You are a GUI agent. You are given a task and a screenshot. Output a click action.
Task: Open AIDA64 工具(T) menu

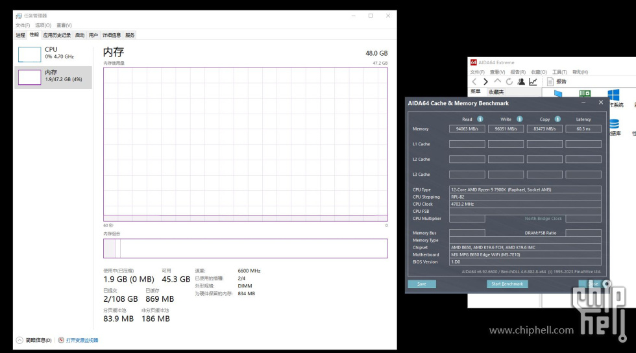click(x=559, y=72)
